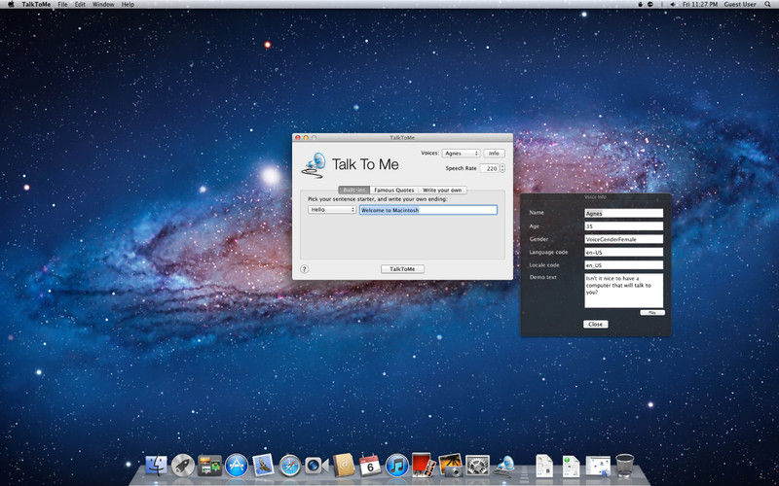Screen dimensions: 779x486
Task: Open the File menu
Action: coord(62,4)
